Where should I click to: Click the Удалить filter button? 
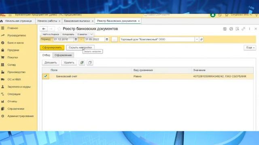pyautogui.click(x=69, y=63)
